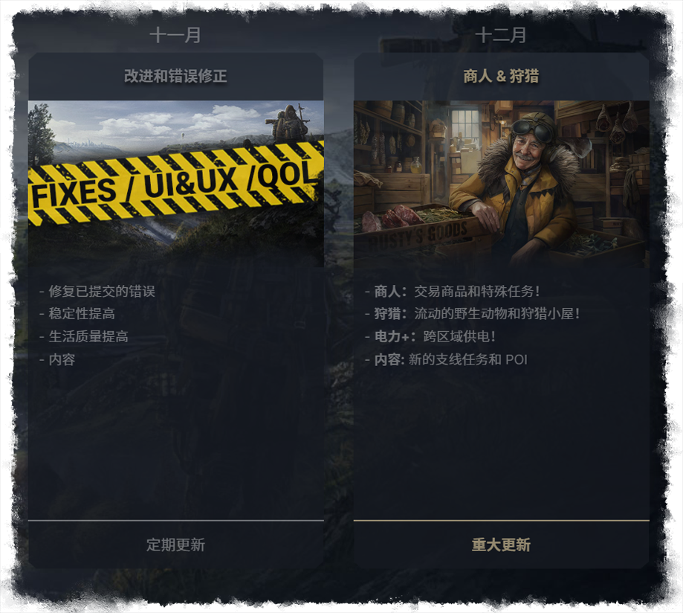Click the 商人：交易商品和特殊任务 line
The width and height of the screenshot is (683, 613).
[452, 291]
